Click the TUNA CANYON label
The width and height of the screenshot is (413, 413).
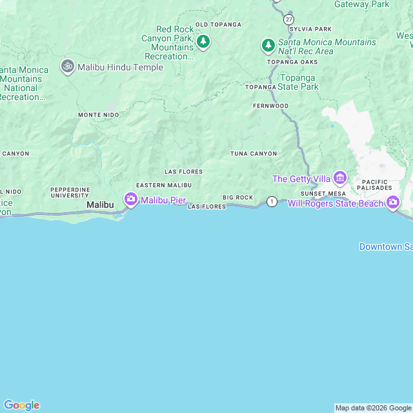click(254, 154)
